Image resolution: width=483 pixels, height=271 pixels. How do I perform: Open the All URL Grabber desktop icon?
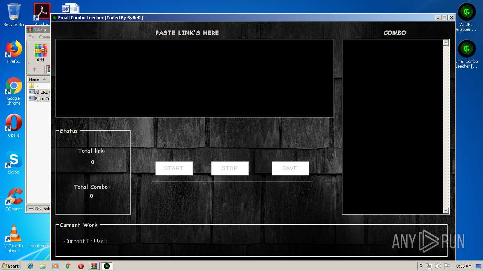(x=467, y=17)
